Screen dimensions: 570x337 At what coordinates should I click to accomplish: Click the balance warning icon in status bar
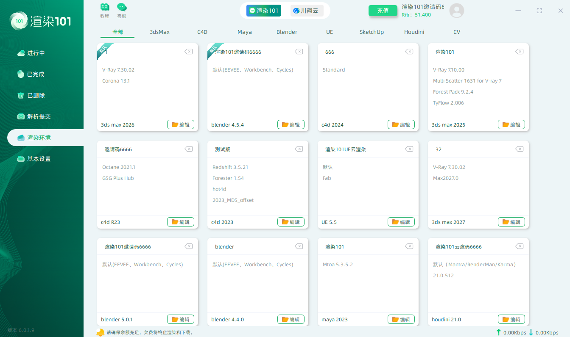[x=100, y=332]
